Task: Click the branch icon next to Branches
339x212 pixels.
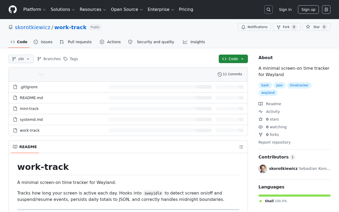Action: (x=39, y=59)
